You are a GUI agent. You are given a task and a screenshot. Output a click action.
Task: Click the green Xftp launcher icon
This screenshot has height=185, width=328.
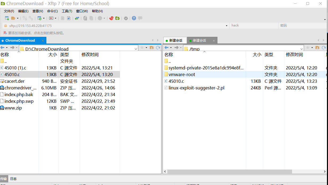pyautogui.click(x=118, y=18)
